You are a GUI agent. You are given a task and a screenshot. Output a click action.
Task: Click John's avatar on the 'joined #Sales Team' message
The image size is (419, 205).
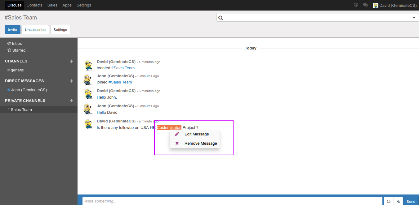[88, 79]
